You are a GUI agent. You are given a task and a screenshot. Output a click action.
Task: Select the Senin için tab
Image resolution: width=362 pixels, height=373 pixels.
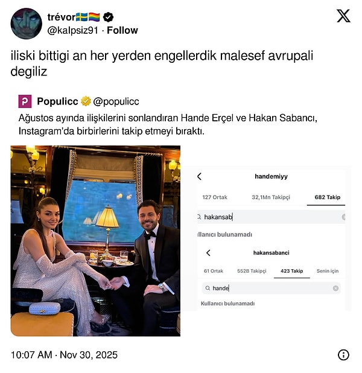point(327,271)
